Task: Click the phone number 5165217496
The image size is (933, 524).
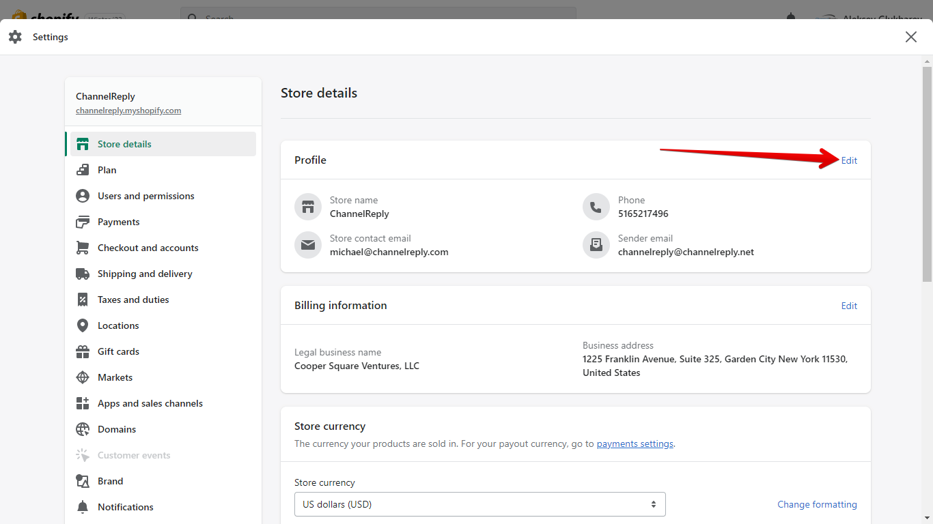Action: pyautogui.click(x=643, y=214)
